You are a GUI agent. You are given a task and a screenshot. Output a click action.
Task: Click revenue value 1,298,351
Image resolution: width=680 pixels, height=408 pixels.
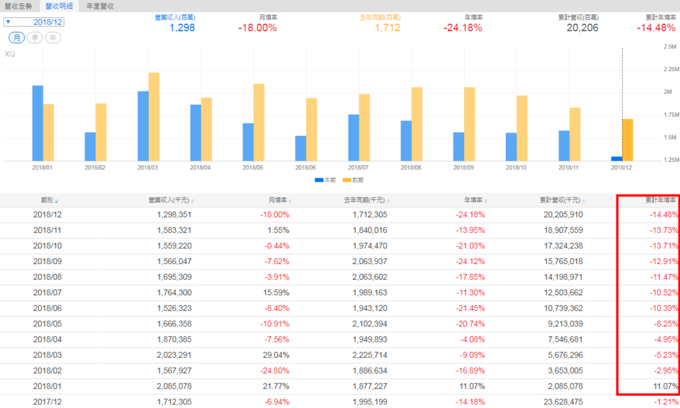pyautogui.click(x=174, y=215)
